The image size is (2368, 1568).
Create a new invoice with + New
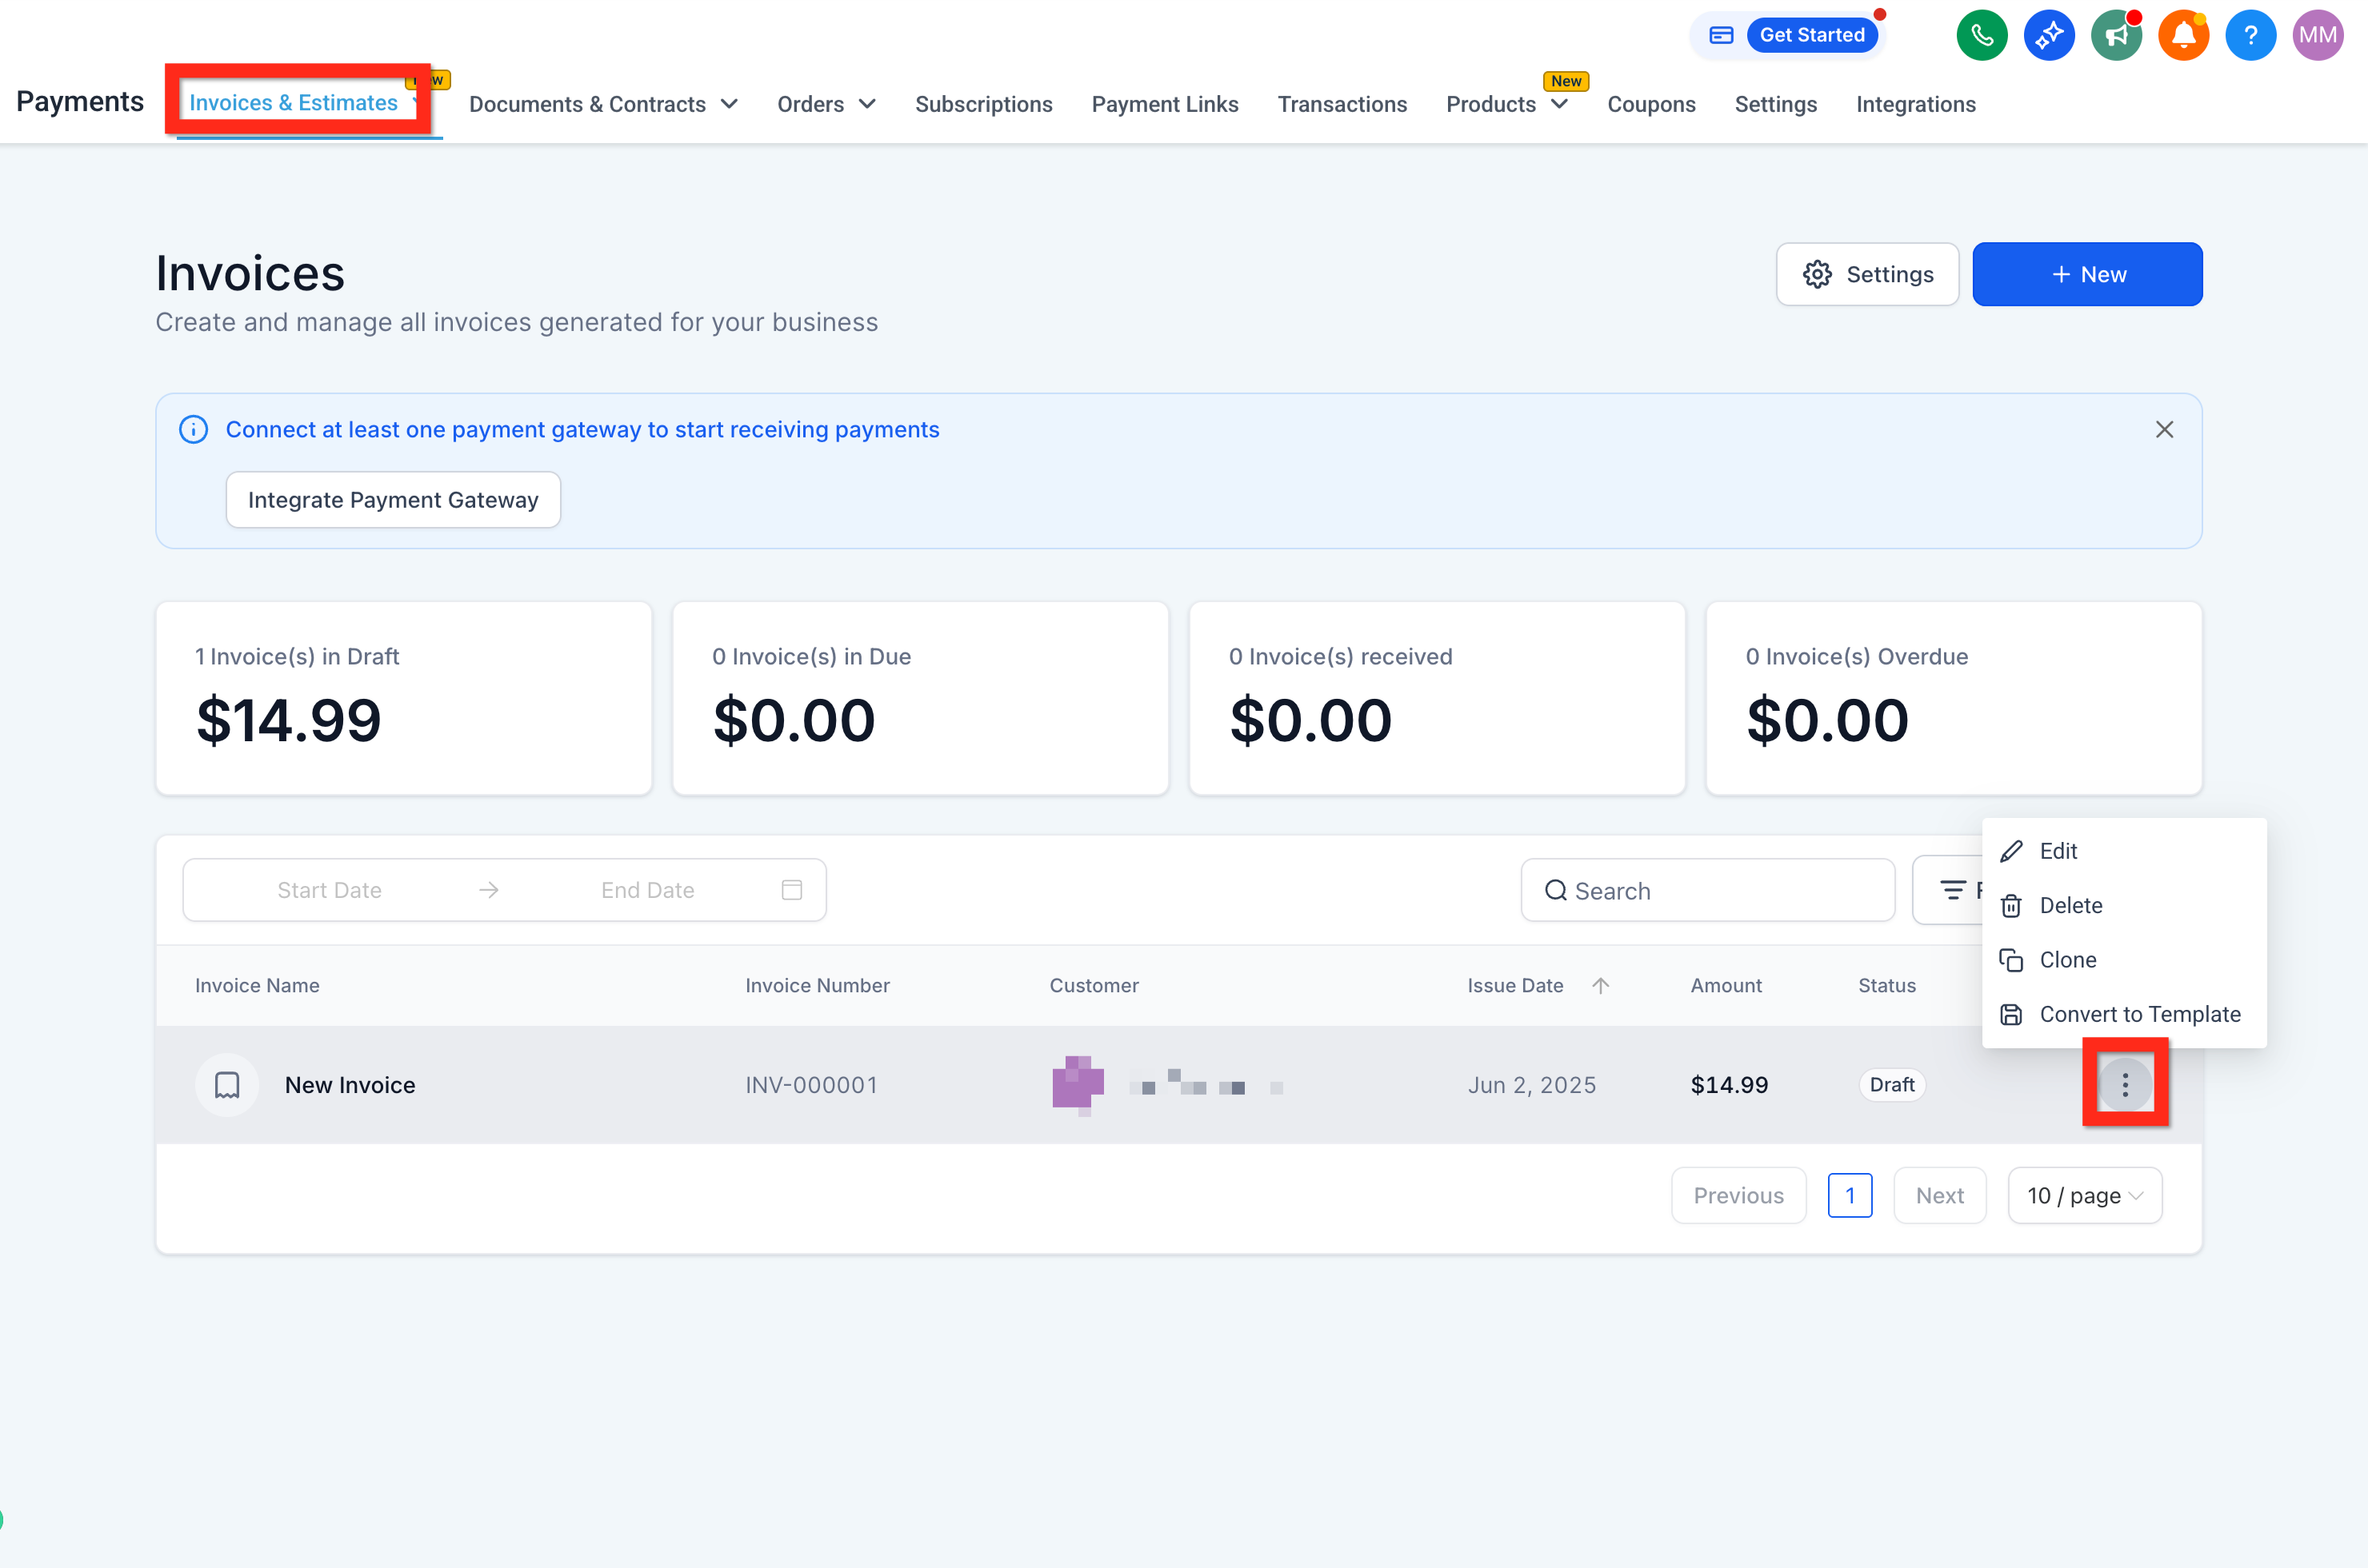2087,274
